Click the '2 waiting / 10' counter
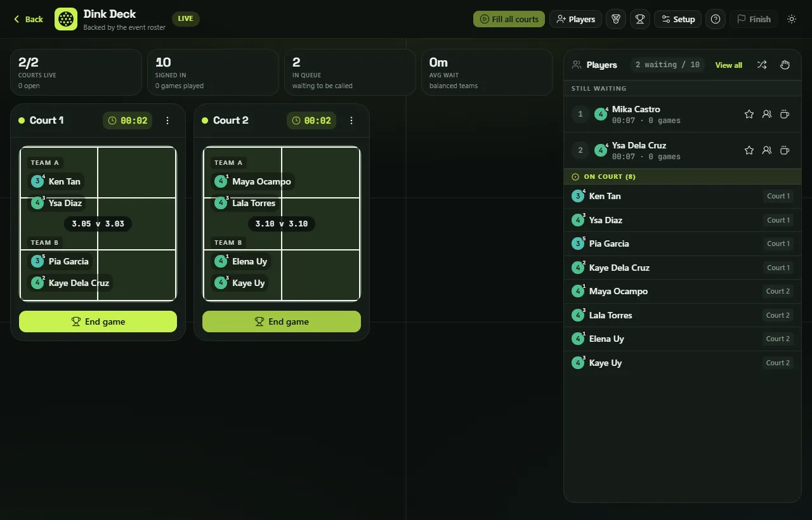The width and height of the screenshot is (812, 520). 668,65
